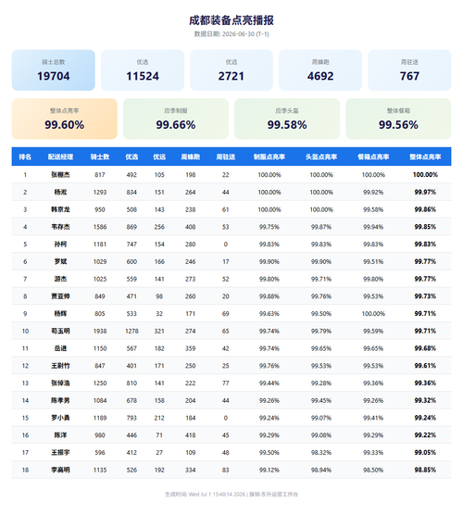This screenshot has height=515, width=463.
Task: Select manager name 苟玉明
Action: click(60, 331)
